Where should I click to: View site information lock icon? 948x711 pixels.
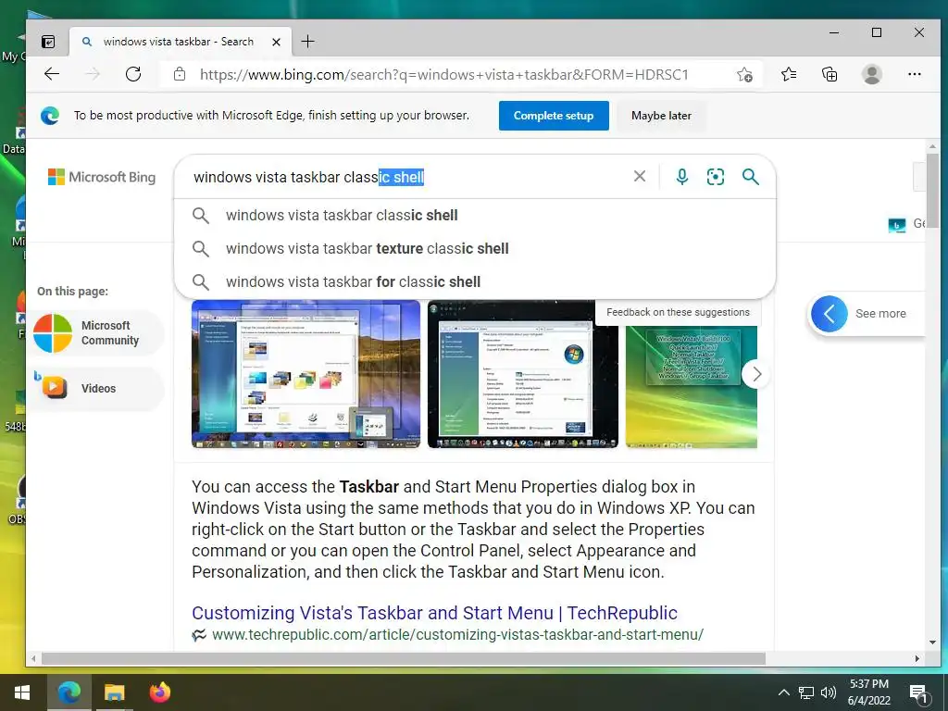[180, 74]
